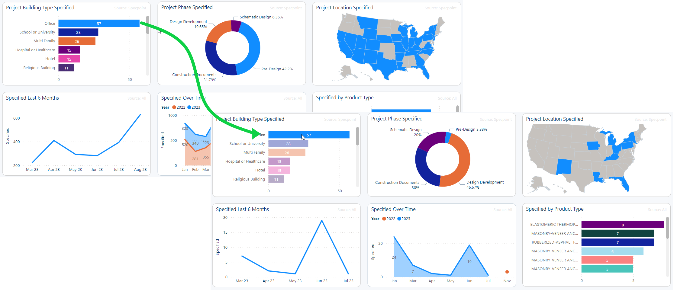This screenshot has height=291, width=674.
Task: Click the RUBBERIZED-ASPHALT F... bar
Action: [x=617, y=242]
